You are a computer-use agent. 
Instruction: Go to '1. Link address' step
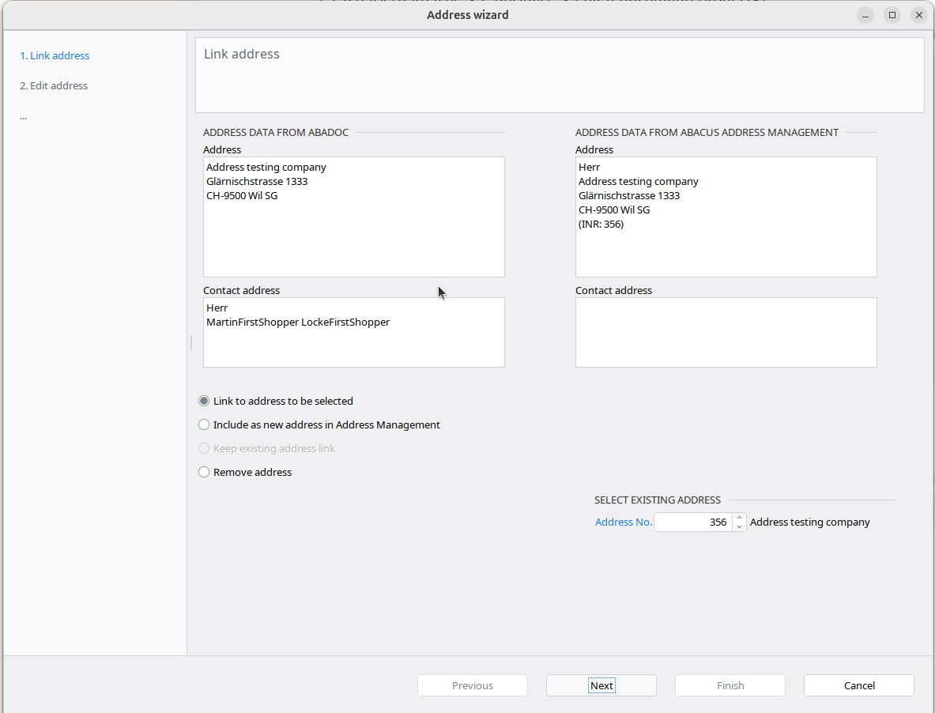tap(55, 55)
